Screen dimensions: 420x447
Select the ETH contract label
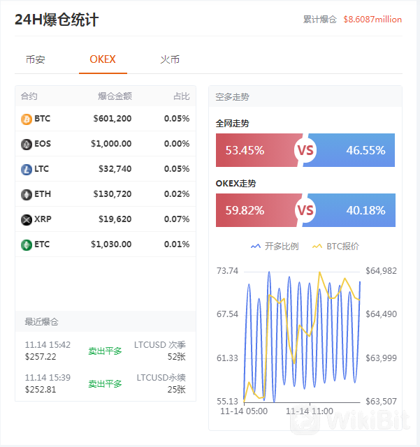(43, 194)
